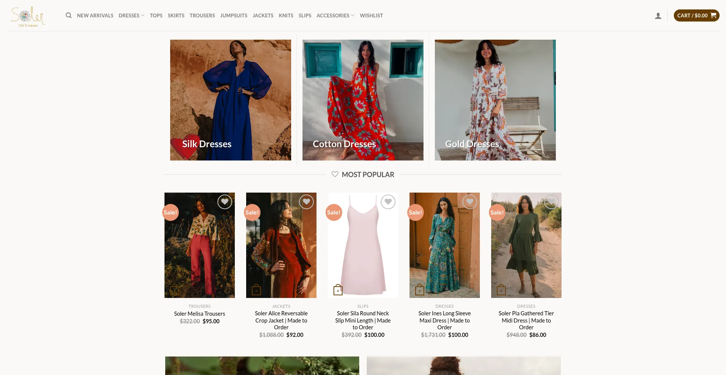
Task: Open Soler Alice Reversable Crop Jacket link
Action: (281, 320)
